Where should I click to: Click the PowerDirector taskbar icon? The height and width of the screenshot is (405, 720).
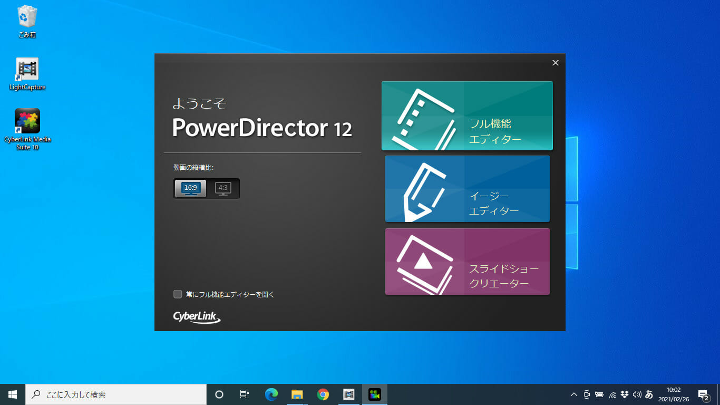click(375, 394)
